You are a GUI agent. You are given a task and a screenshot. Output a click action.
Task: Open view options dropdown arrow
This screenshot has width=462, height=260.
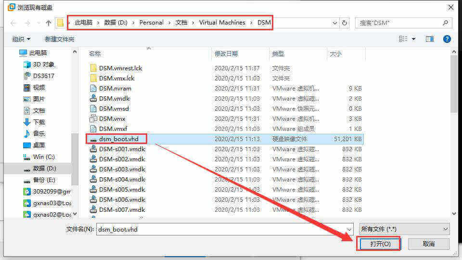(x=414, y=39)
